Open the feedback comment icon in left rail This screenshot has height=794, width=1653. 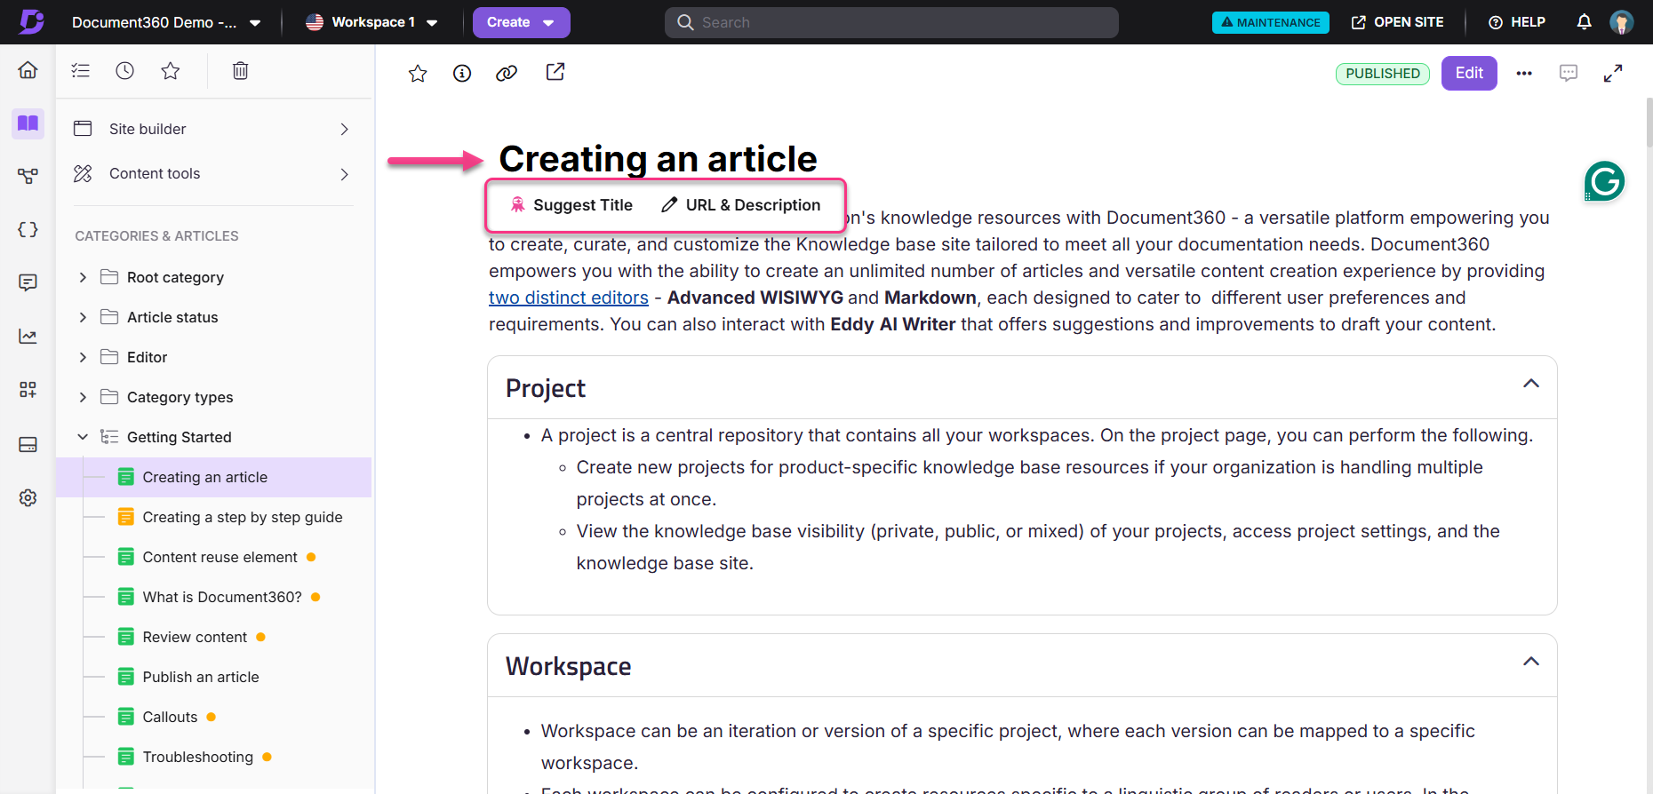(x=28, y=282)
